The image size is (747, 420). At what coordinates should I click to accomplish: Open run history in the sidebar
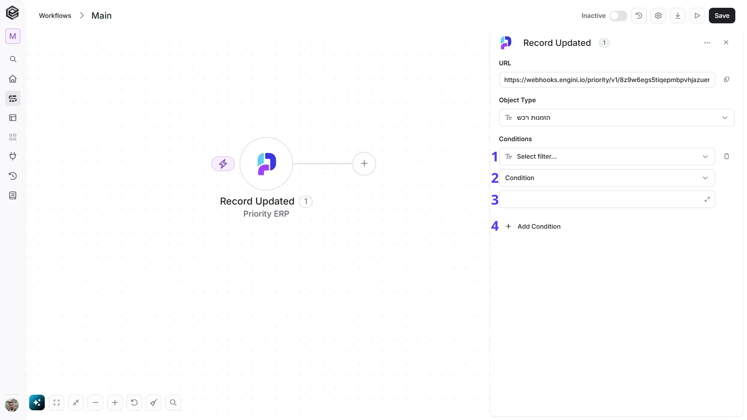pos(13,176)
